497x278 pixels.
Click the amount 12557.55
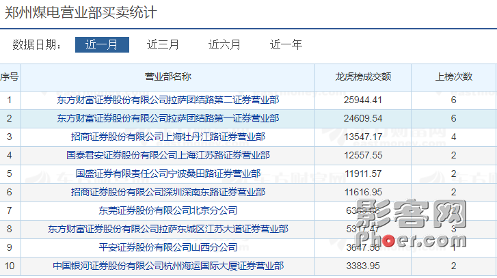click(363, 155)
